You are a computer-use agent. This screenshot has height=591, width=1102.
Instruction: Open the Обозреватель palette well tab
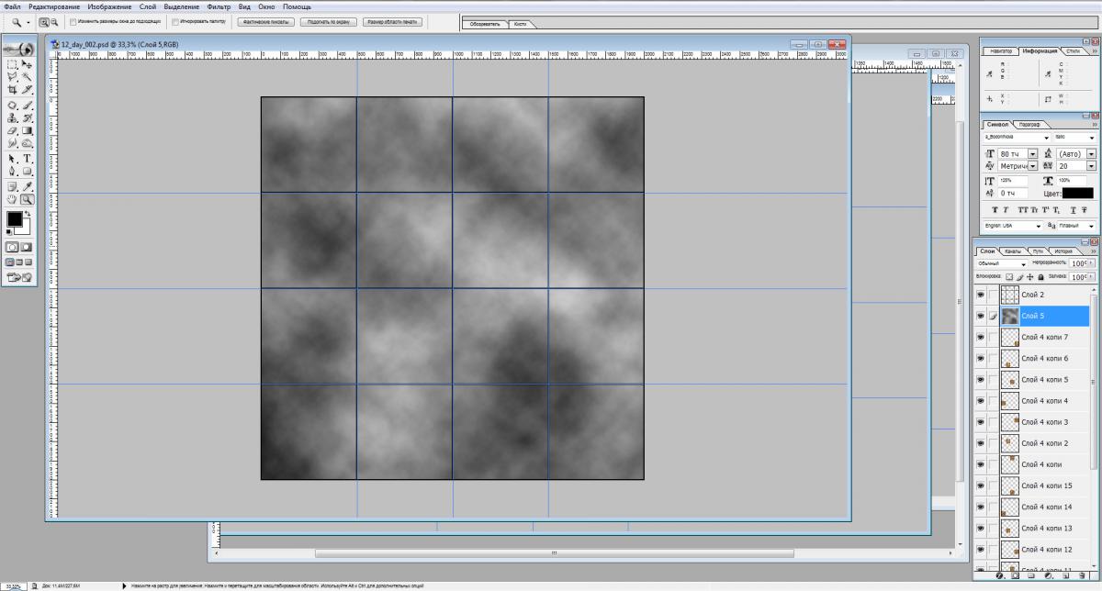tap(485, 24)
